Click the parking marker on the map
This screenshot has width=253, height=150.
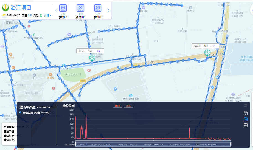click(115, 89)
